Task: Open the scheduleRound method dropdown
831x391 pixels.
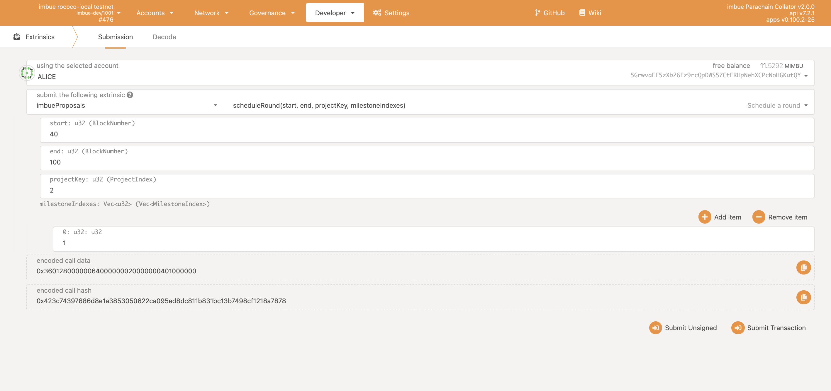Action: 806,105
